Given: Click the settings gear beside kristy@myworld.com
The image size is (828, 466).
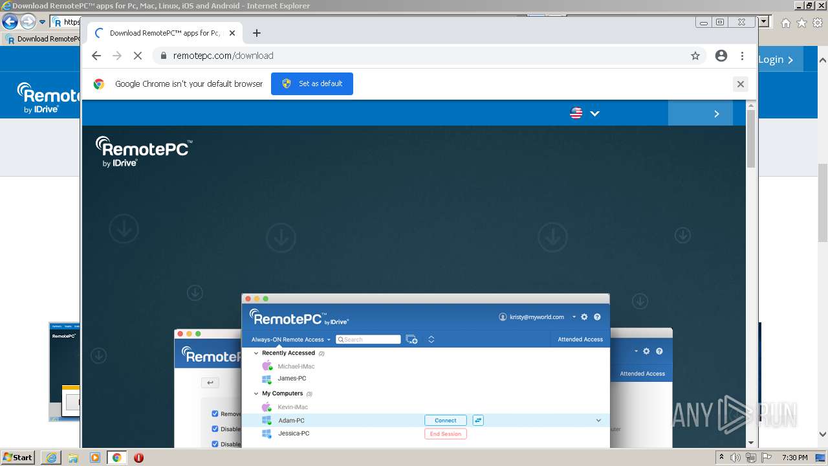Looking at the screenshot, I should point(584,317).
